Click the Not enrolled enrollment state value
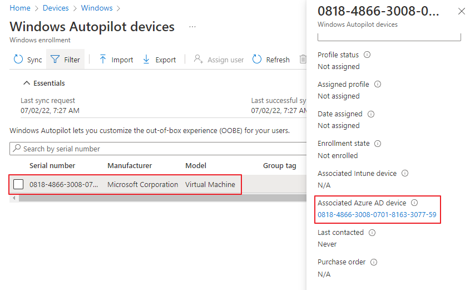 click(338, 155)
